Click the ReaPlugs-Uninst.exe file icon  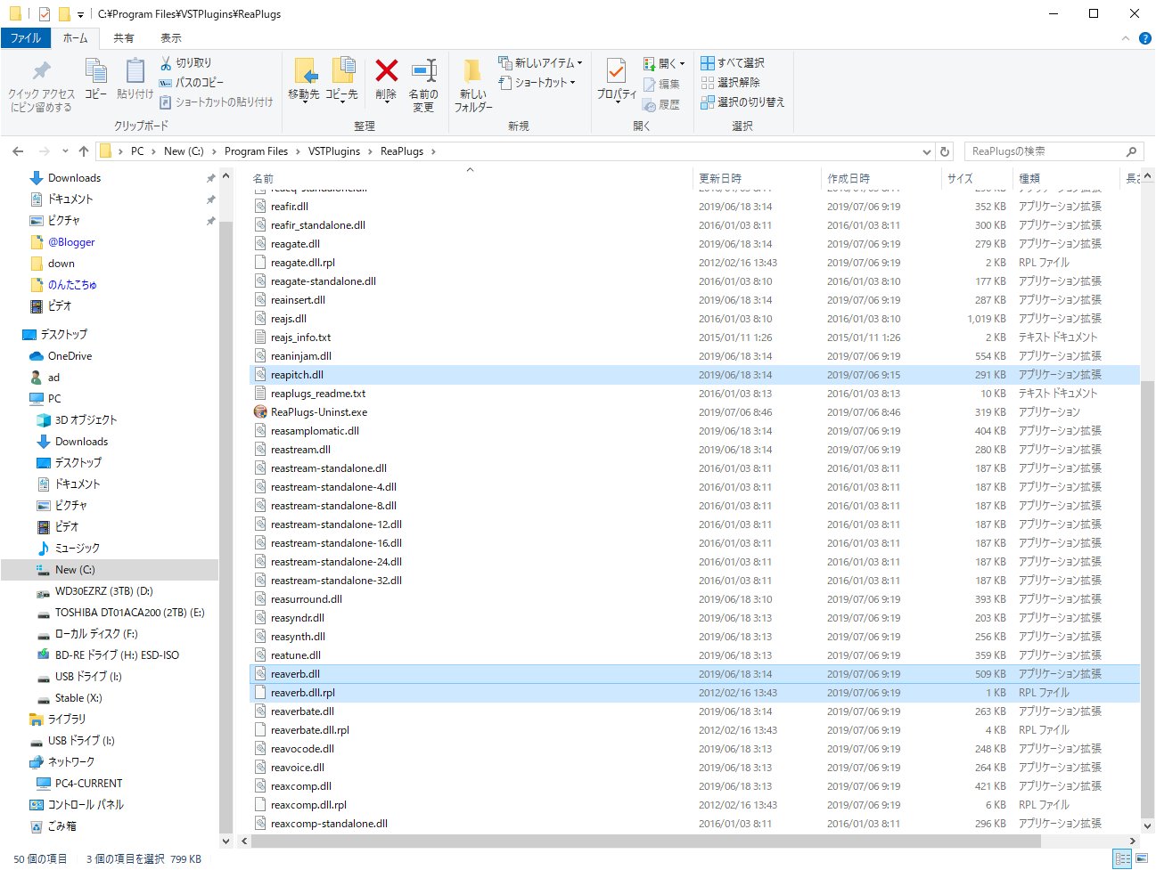point(260,412)
